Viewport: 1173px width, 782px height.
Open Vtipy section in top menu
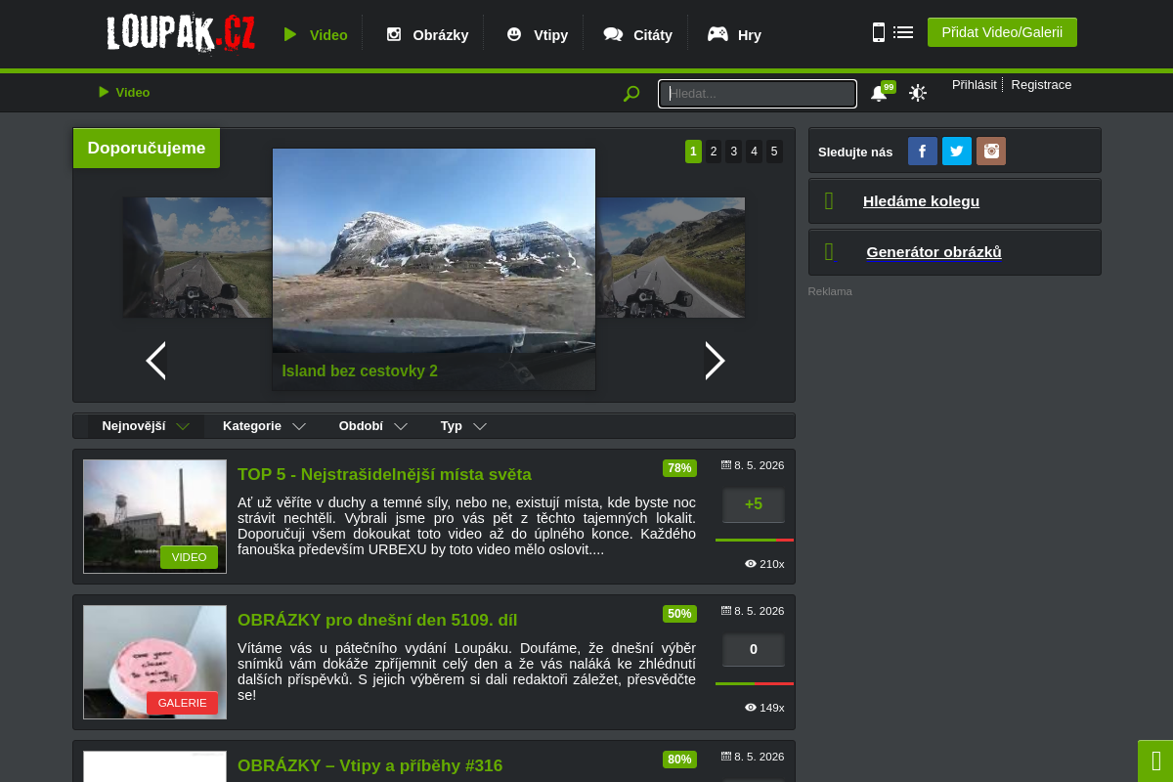pyautogui.click(x=551, y=35)
